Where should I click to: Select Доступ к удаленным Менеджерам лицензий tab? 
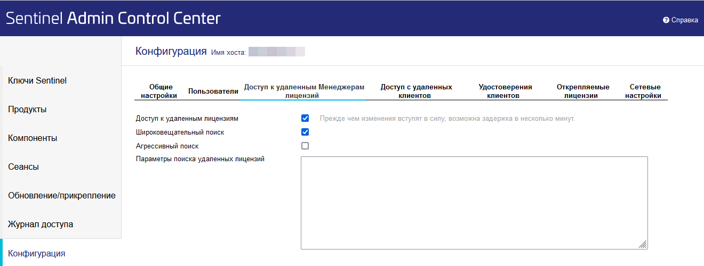(x=304, y=91)
